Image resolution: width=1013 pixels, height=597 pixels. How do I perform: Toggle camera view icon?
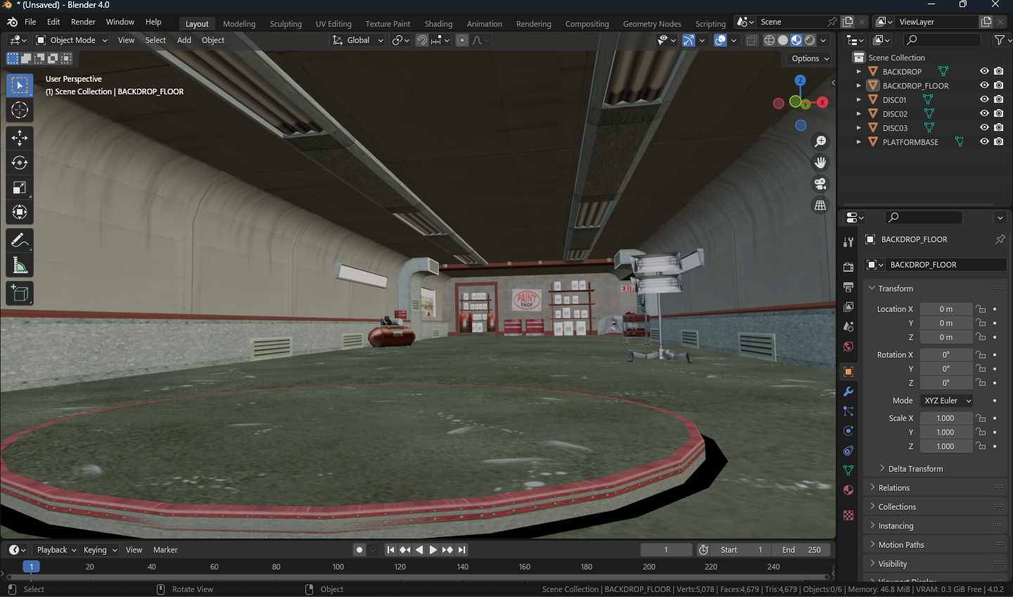[x=820, y=184]
